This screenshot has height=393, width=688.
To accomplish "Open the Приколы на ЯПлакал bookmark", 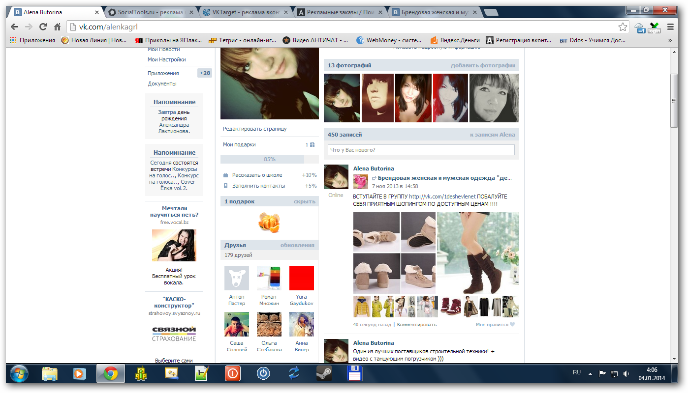I will click(x=168, y=40).
